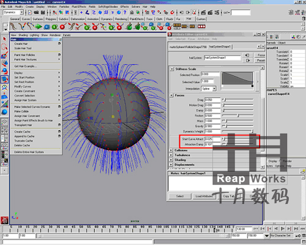Open the Dynamics menu set dropdown
Image resolution: width=306 pixels, height=245 pixels.
21,12
